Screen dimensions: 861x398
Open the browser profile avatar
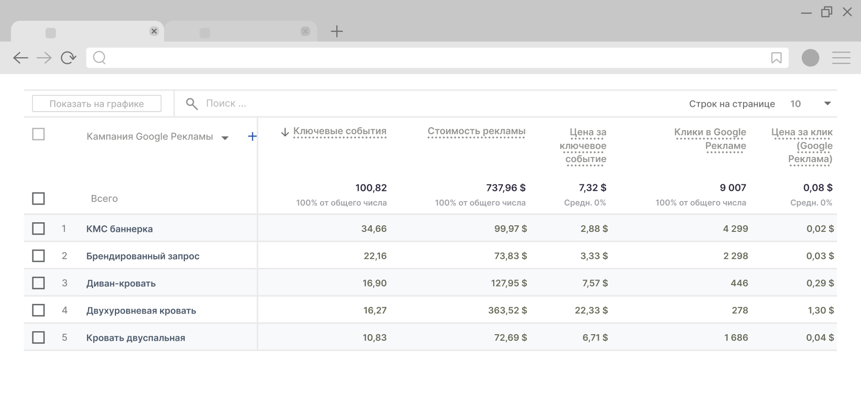tap(810, 58)
